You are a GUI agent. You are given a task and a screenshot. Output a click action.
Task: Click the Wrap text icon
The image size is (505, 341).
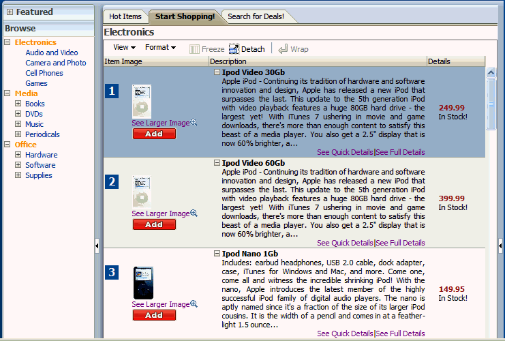283,49
